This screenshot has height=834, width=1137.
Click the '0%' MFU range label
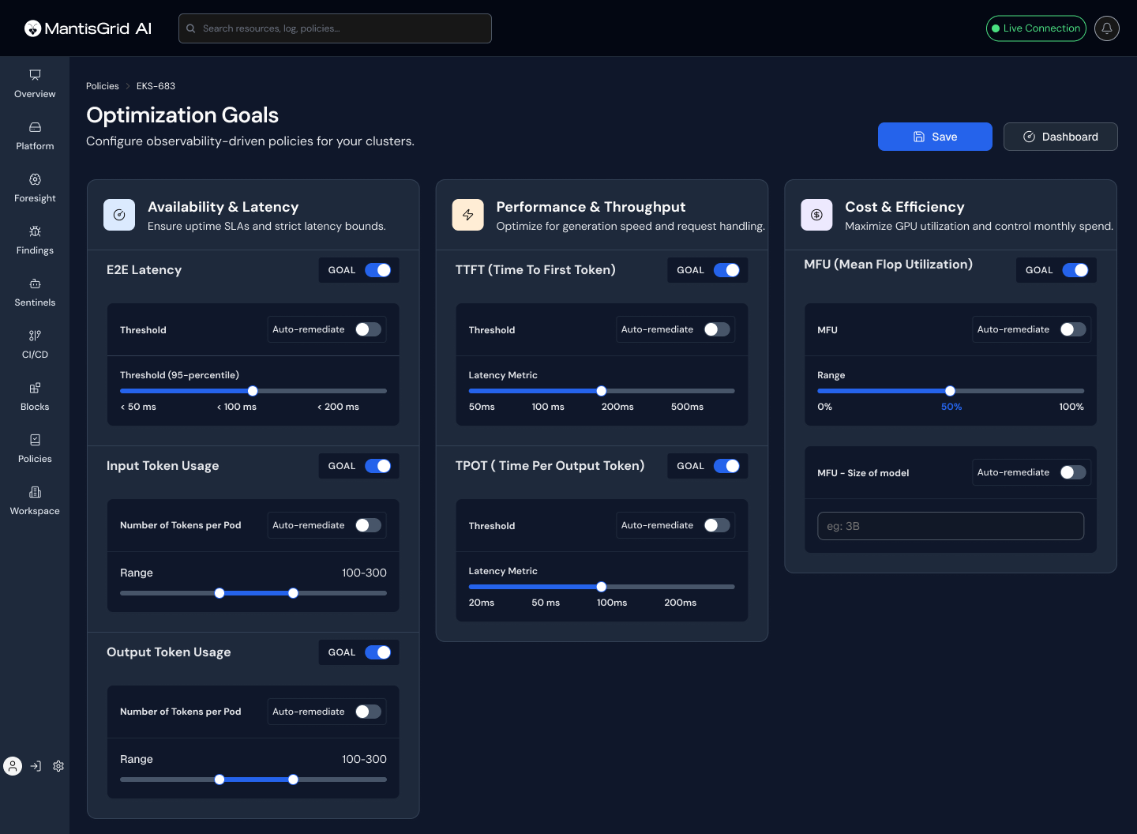tap(824, 407)
